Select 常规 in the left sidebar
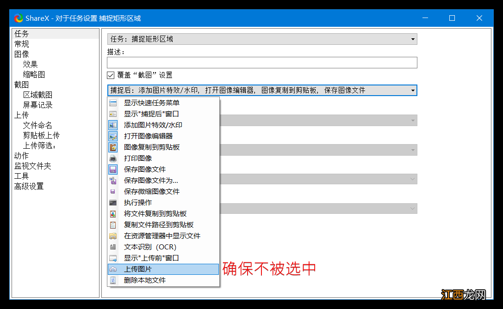Viewport: 503px width, 309px height. click(x=21, y=44)
